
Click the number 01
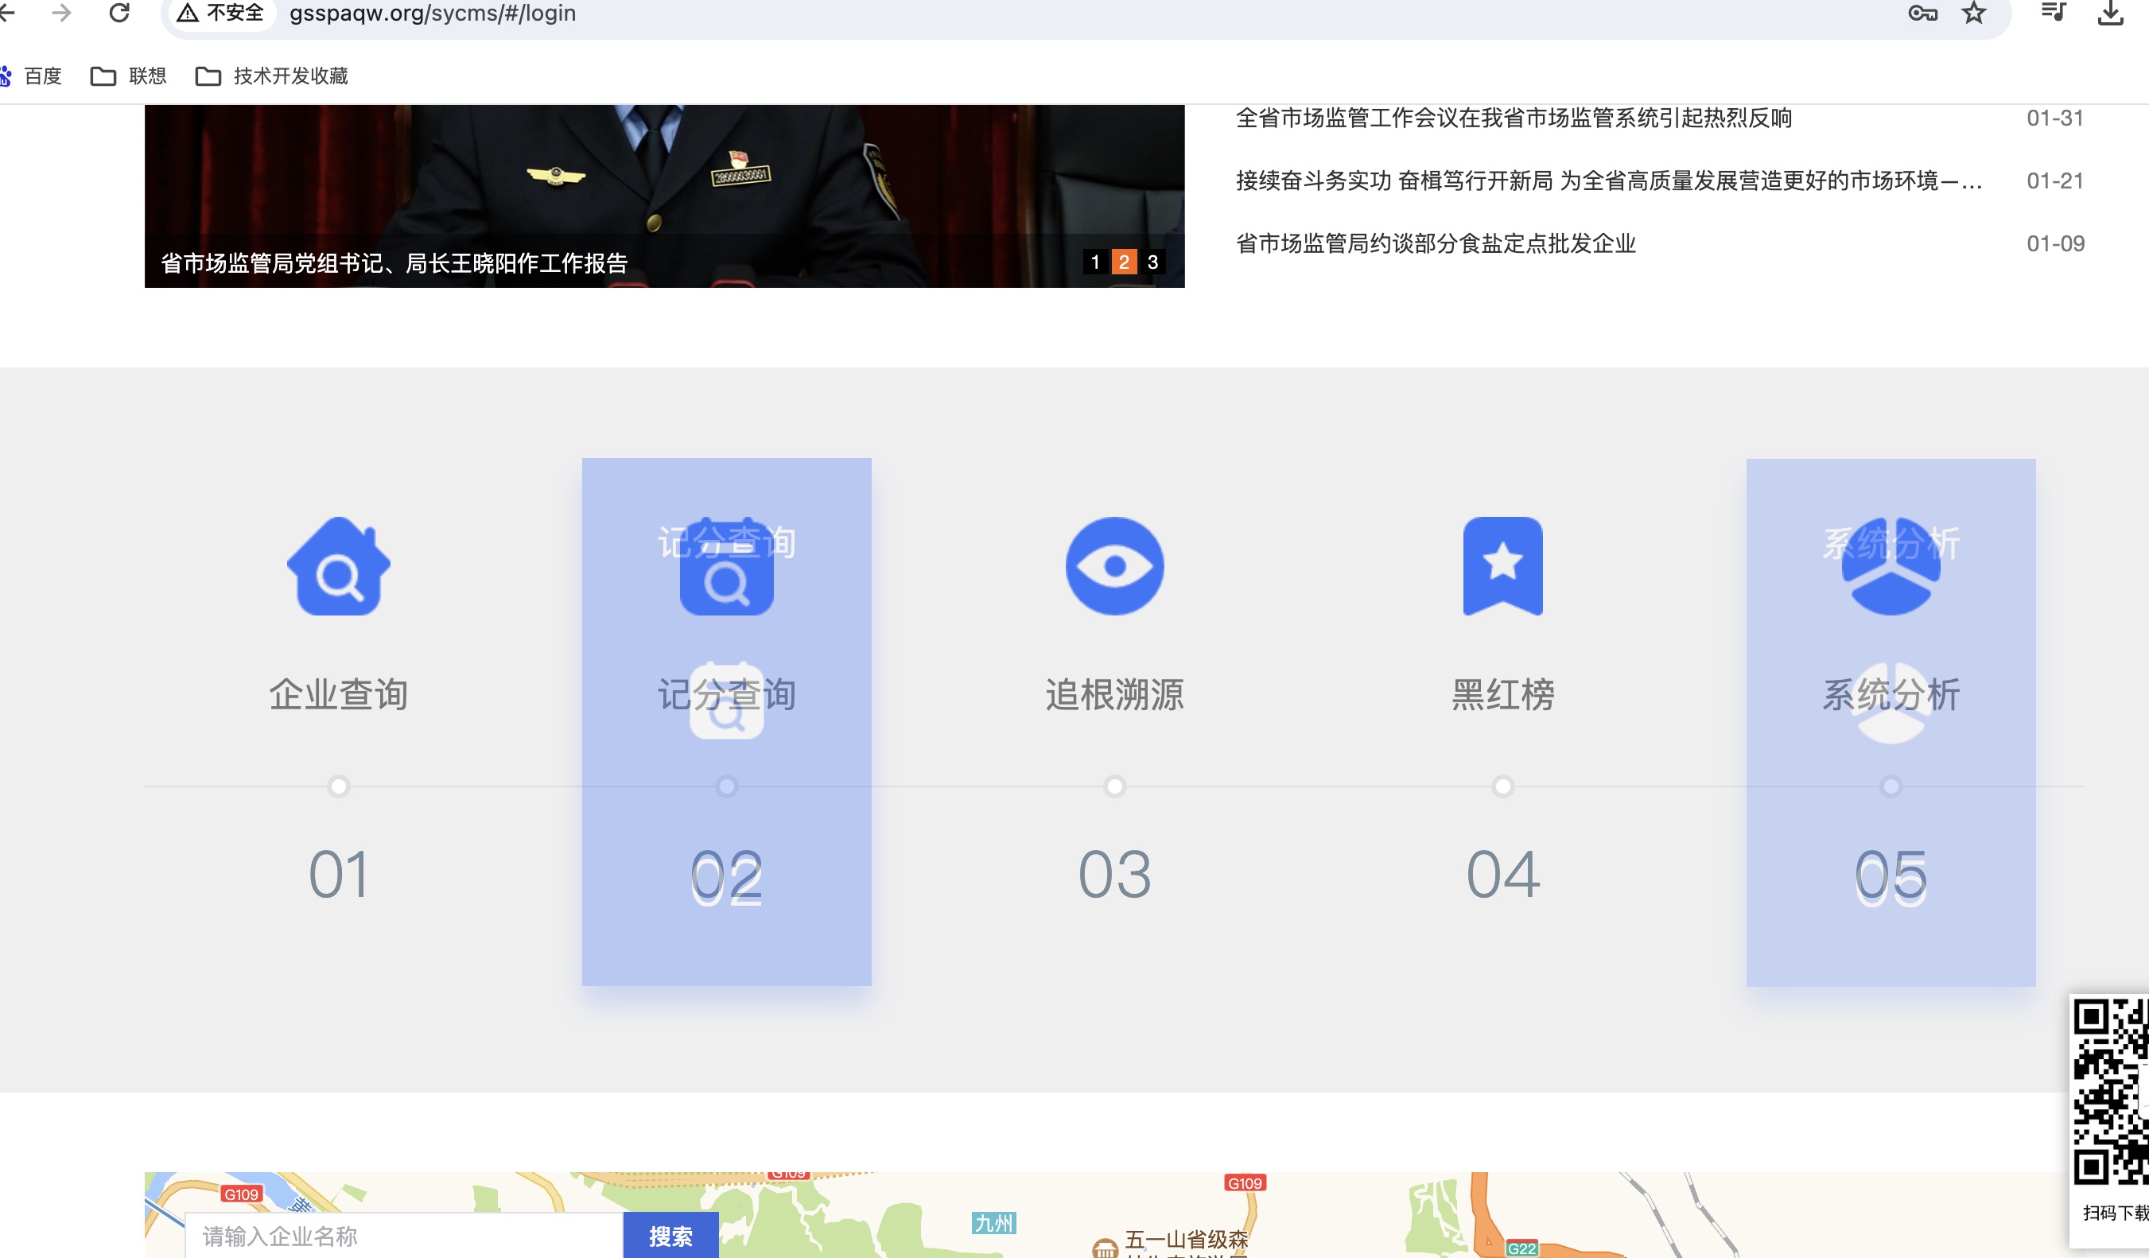pyautogui.click(x=339, y=875)
